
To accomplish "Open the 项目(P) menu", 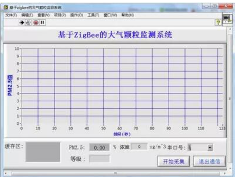I will click(60, 15).
